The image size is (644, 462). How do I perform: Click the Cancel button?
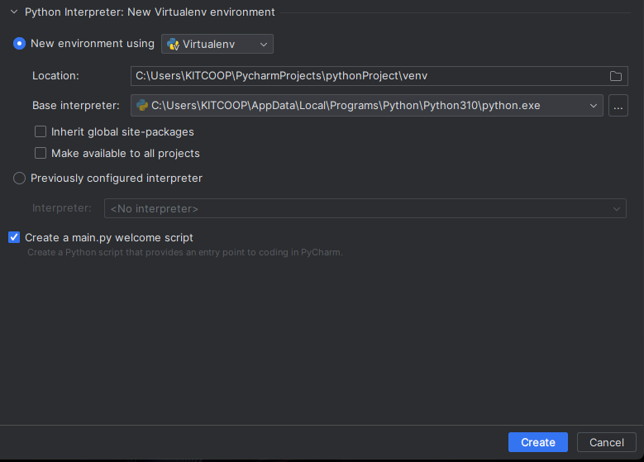point(606,442)
